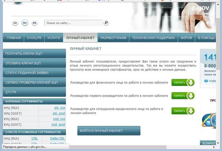This screenshot has height=151, width=222.
Task: Switch site language to KZ
Action: (15, 23)
